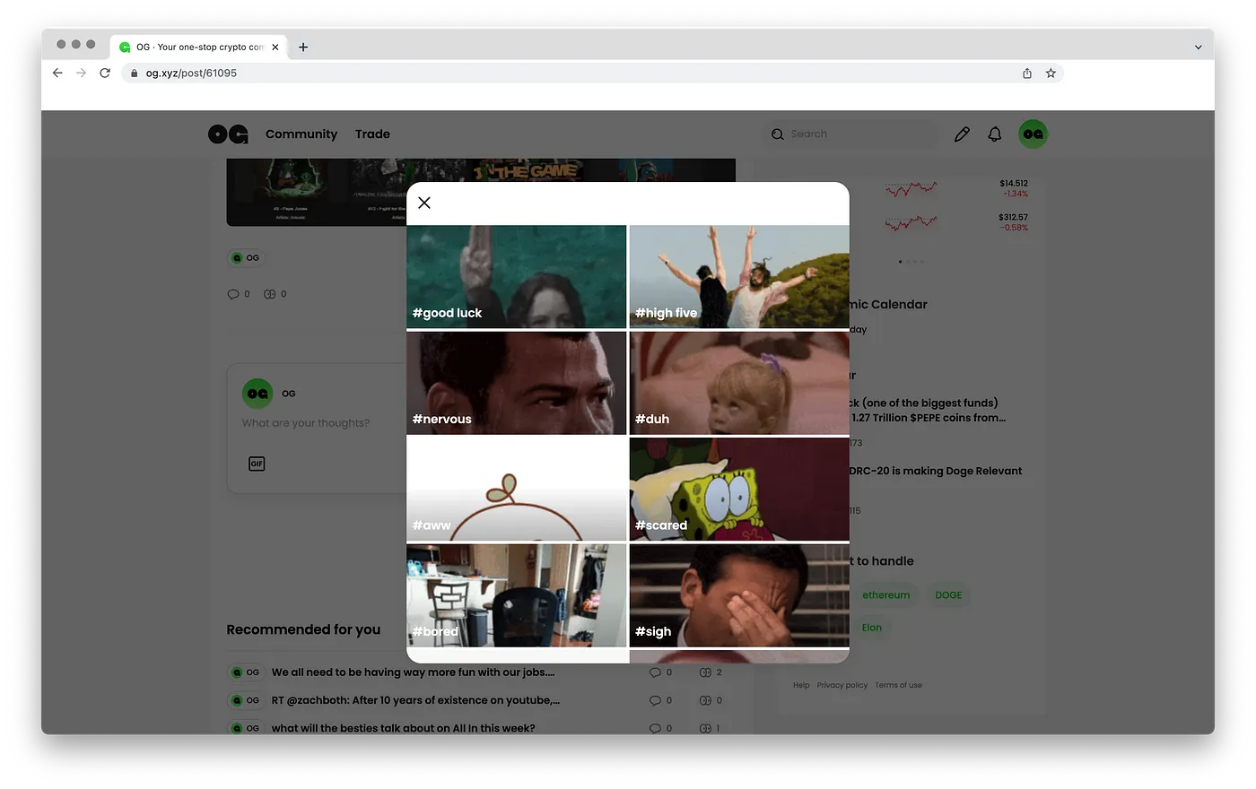The image size is (1256, 789).
Task: Select the 'OG · Your one-stop crypto' tab
Action: [x=199, y=48]
